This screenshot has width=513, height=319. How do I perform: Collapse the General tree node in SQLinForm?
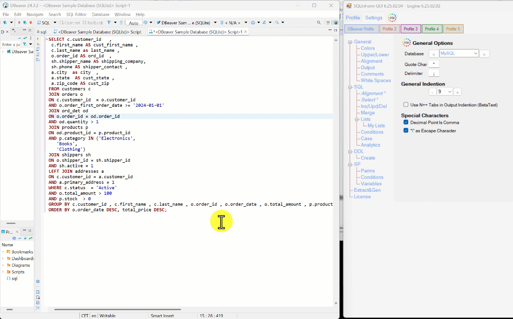(350, 42)
